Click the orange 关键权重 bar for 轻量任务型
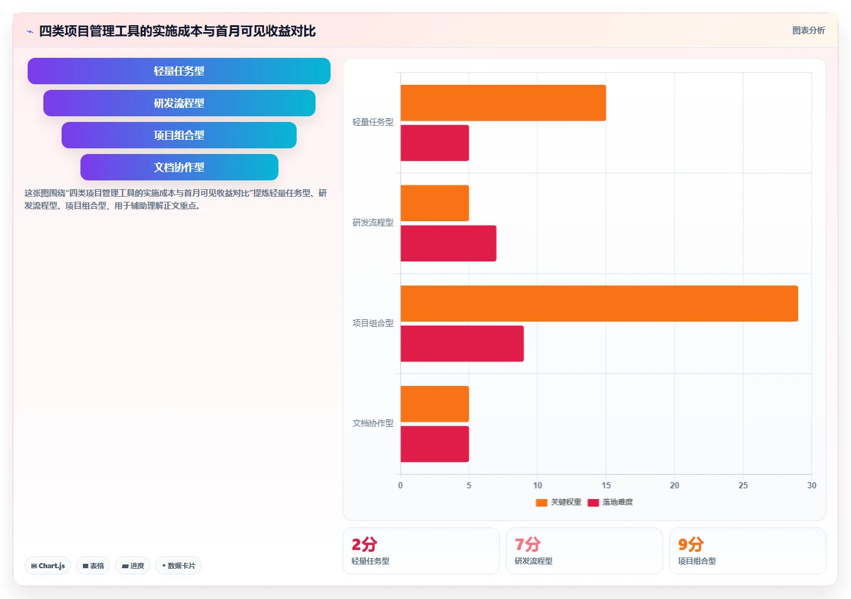The width and height of the screenshot is (851, 599). coord(503,103)
